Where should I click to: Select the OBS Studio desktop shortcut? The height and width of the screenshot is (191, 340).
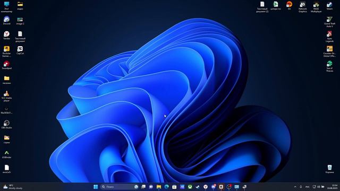pos(6,125)
